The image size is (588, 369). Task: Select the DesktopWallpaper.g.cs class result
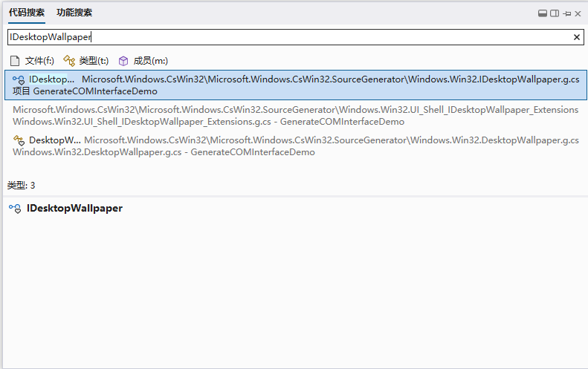click(296, 146)
